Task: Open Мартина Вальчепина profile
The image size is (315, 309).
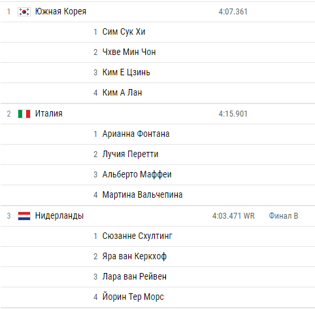Action: point(142,195)
